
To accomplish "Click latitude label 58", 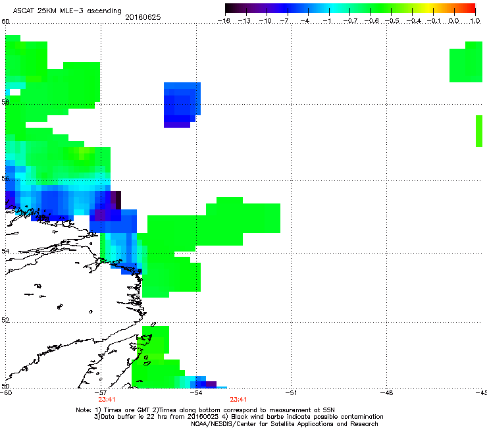I will pos(5,102).
